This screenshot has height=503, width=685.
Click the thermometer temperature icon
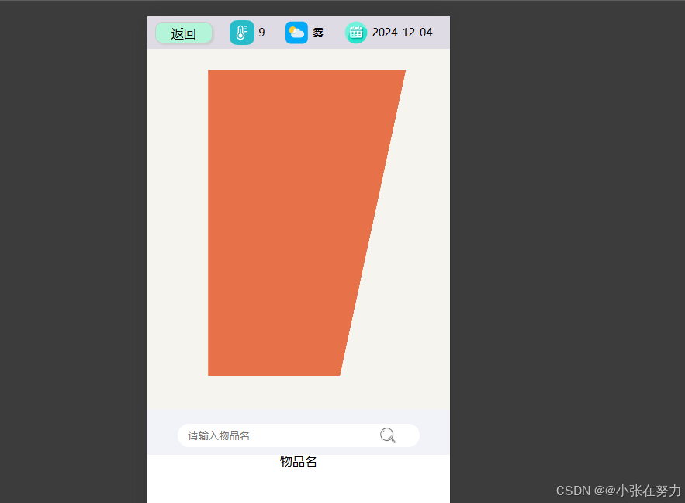pos(241,33)
